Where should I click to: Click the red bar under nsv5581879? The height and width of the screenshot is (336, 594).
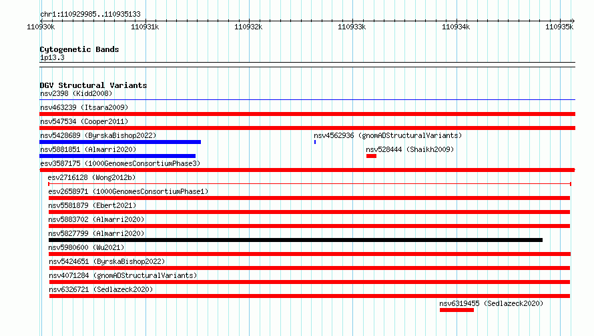click(309, 212)
